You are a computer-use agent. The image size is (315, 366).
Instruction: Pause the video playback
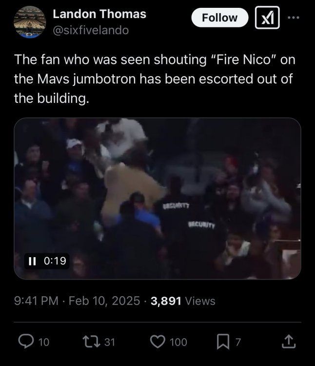(33, 261)
